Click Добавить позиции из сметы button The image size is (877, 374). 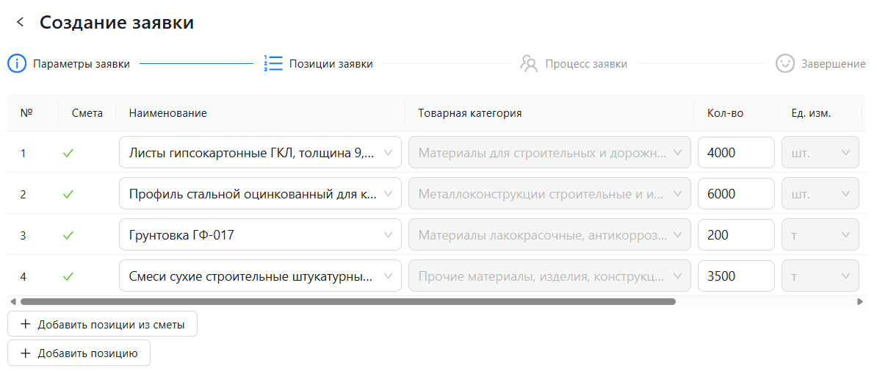coord(102,324)
